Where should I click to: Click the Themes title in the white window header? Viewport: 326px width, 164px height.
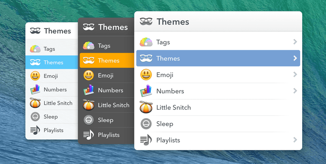pos(173,22)
